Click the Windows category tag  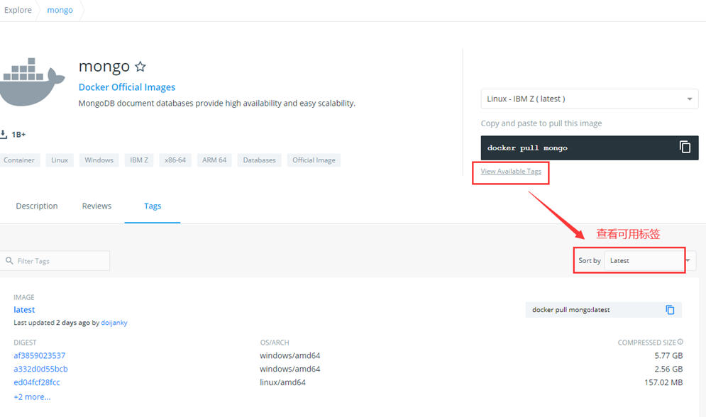[x=99, y=160]
